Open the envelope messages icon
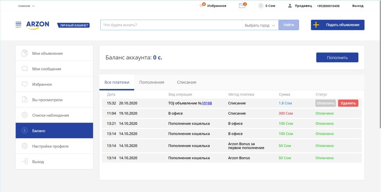This screenshot has width=381, height=192. click(242, 6)
